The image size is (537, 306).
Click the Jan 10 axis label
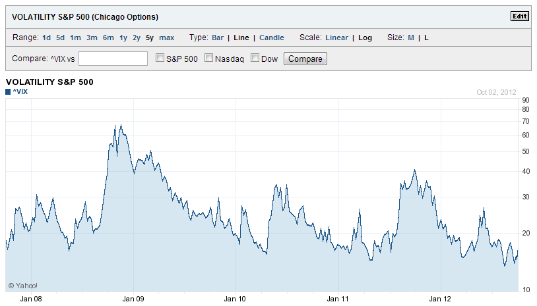[235, 299]
